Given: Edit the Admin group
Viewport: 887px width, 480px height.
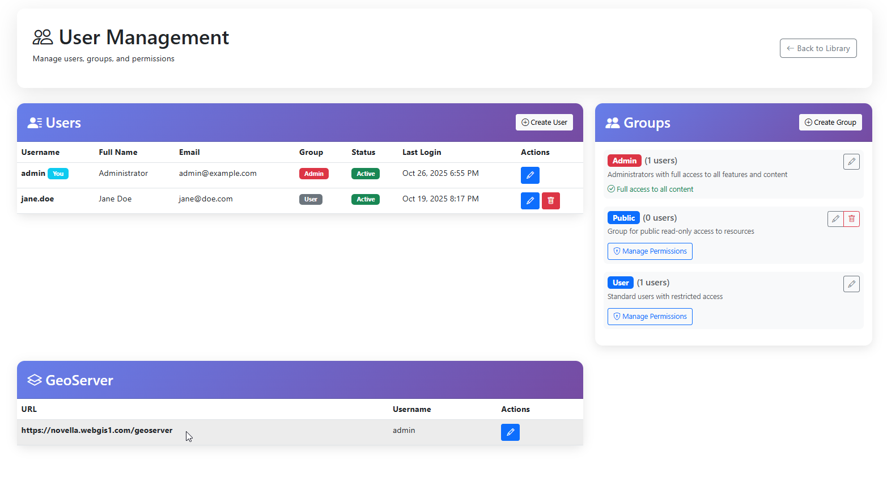Looking at the screenshot, I should (851, 162).
